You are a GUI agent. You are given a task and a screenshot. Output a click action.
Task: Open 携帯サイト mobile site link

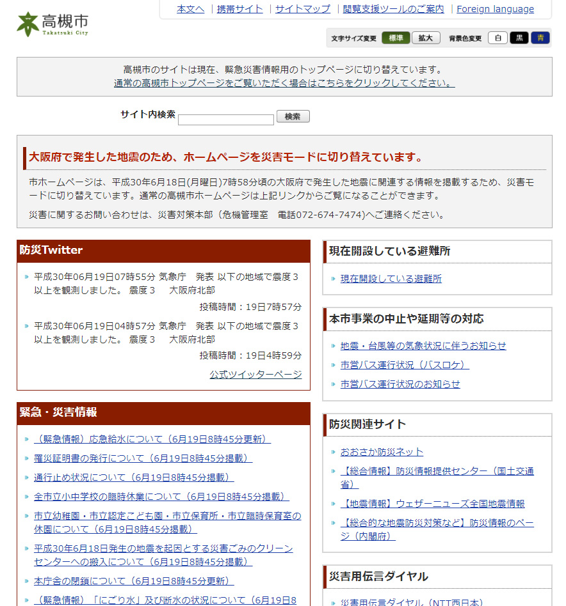[239, 9]
